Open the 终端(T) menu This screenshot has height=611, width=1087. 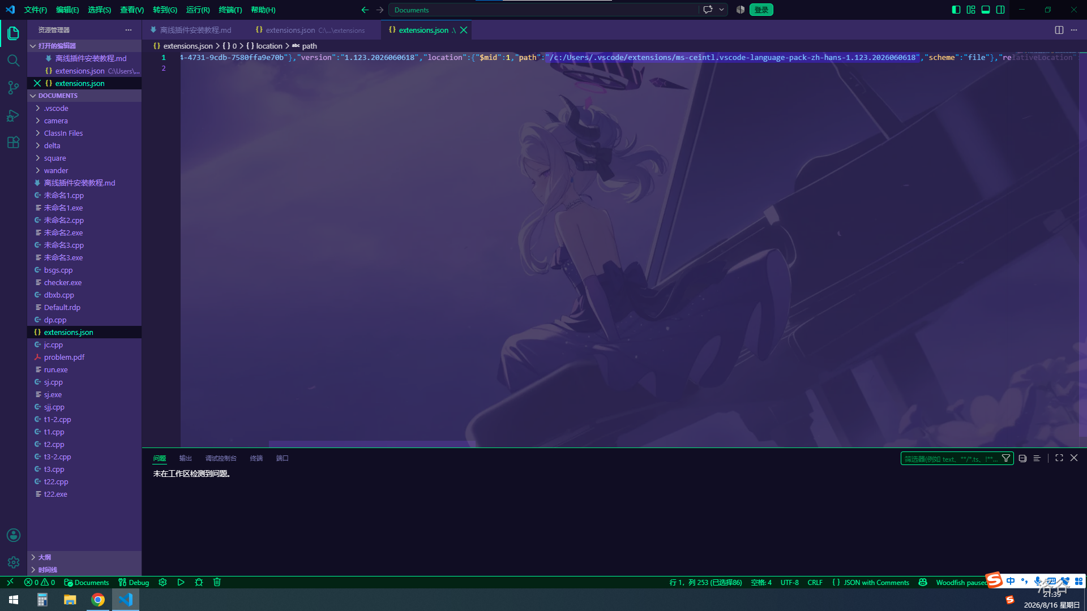pos(230,10)
